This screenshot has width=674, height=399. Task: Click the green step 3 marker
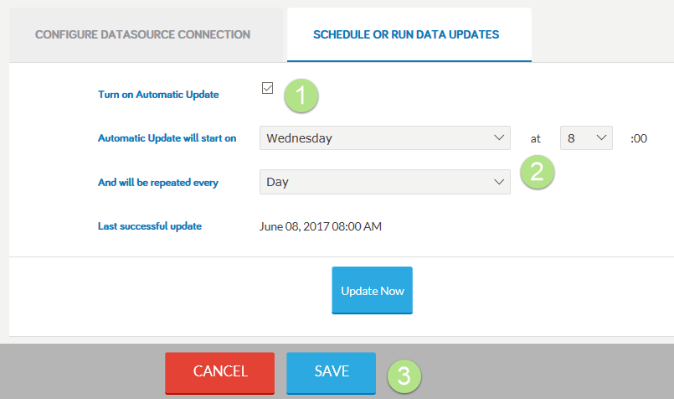click(x=404, y=376)
